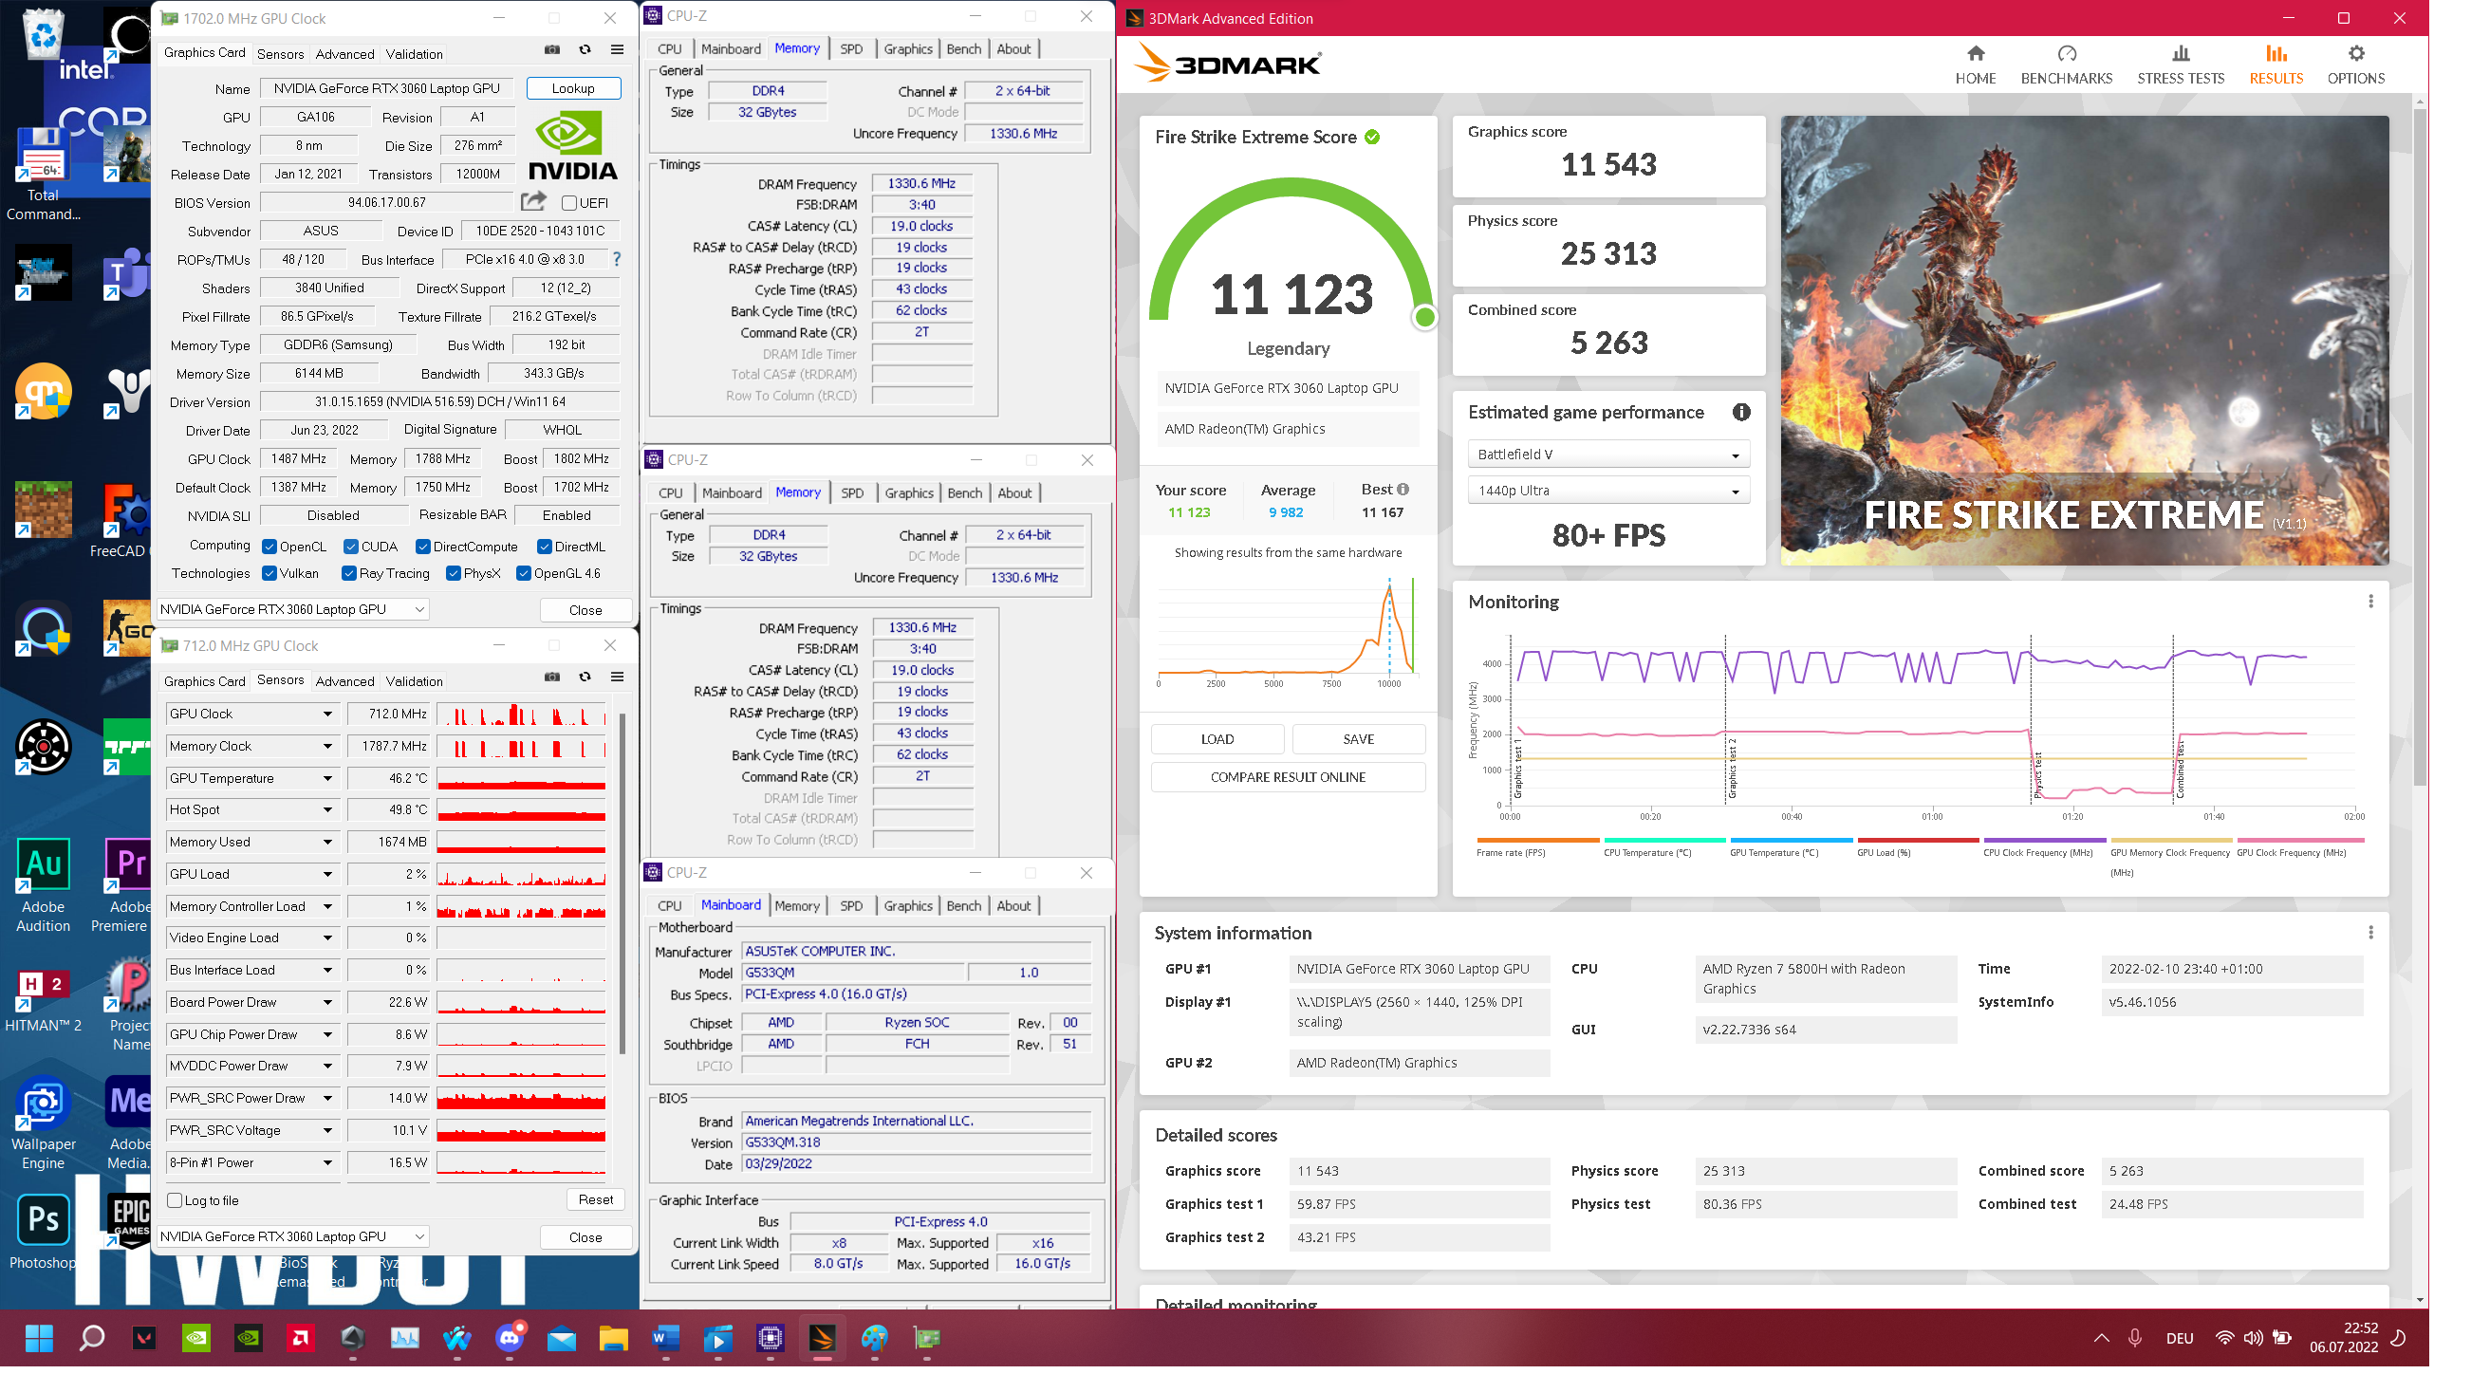Screen dimensions: 2471x1374
Task: Open CPU tab in bottom CPU-Z window
Action: (670, 906)
